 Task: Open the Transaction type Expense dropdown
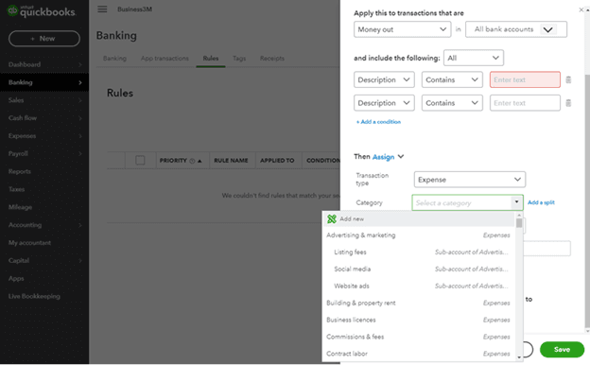tap(470, 180)
